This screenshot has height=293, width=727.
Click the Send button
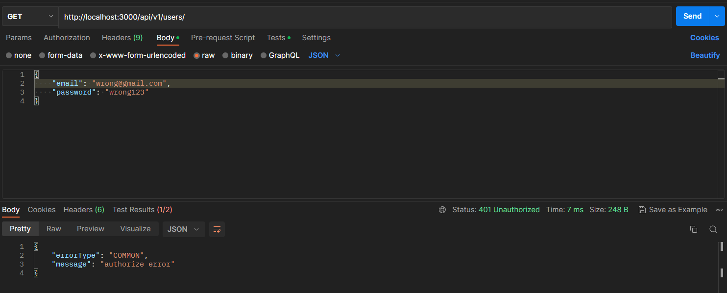[692, 16]
